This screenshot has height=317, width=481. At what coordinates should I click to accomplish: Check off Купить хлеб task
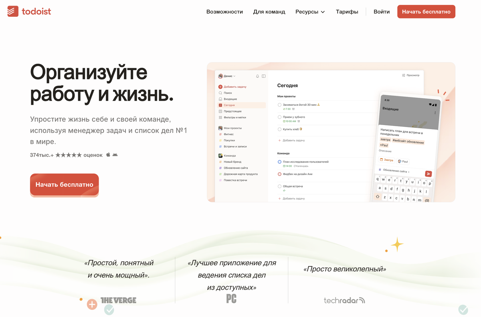tap(279, 129)
